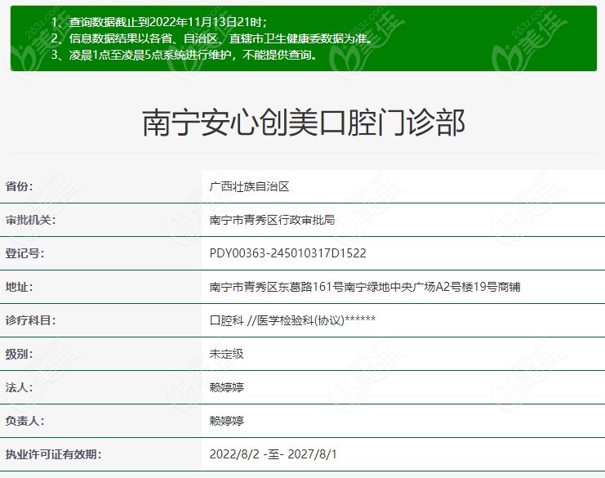Viewport: 605px width, 478px height.
Task: Select the 诊疗科目 row label
Action: [x=30, y=320]
